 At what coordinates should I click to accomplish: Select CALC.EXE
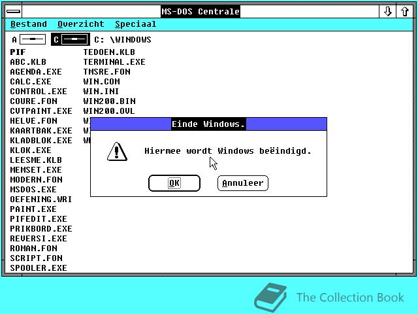[31, 81]
